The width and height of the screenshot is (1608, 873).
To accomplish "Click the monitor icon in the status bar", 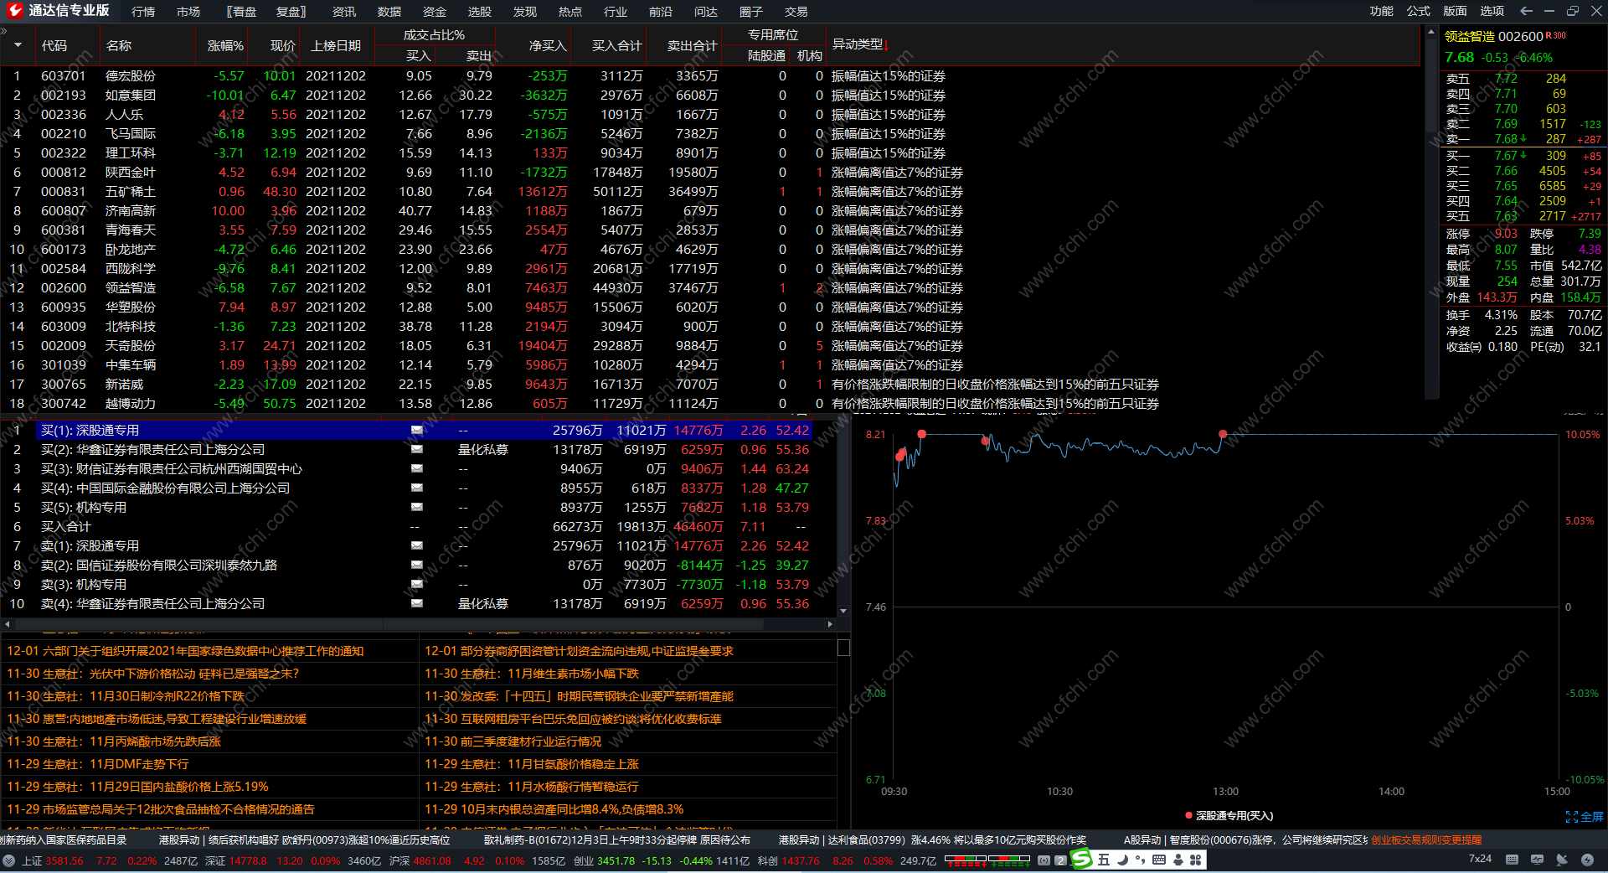I will pos(1537,860).
